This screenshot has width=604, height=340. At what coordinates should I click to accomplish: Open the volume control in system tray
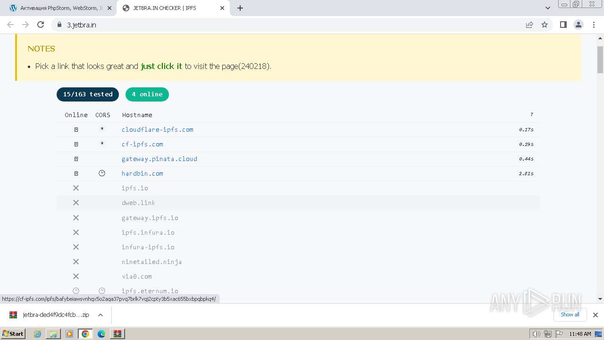coord(537,334)
